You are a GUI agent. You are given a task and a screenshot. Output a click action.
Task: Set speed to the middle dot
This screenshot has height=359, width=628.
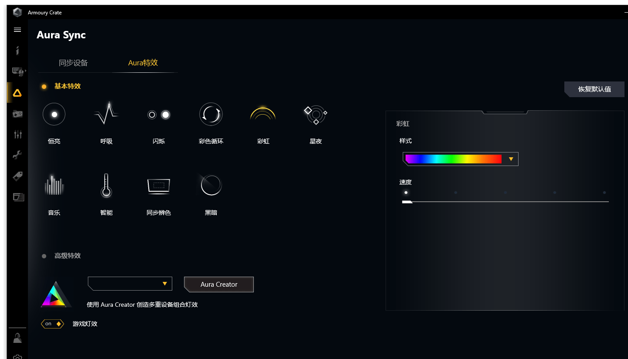[505, 192]
